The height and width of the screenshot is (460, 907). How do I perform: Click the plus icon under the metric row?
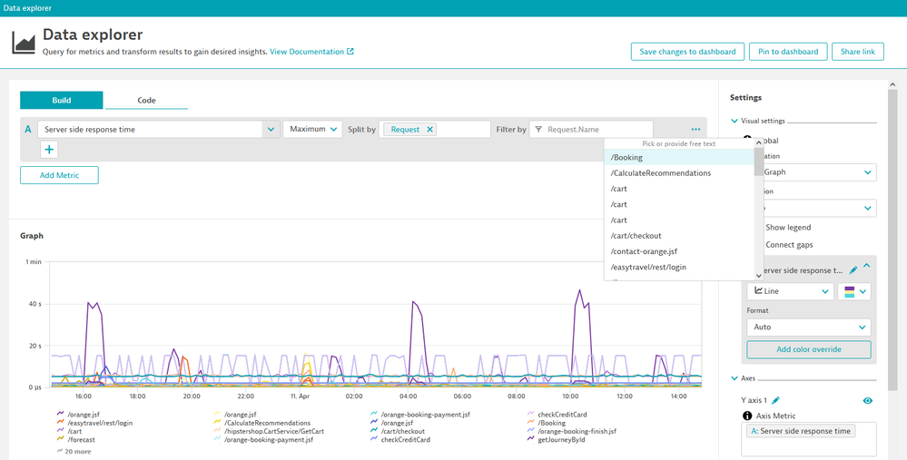pyautogui.click(x=50, y=150)
